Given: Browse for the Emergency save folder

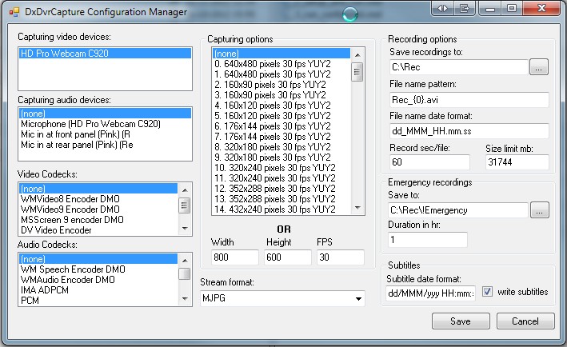Looking at the screenshot, I should click(540, 210).
